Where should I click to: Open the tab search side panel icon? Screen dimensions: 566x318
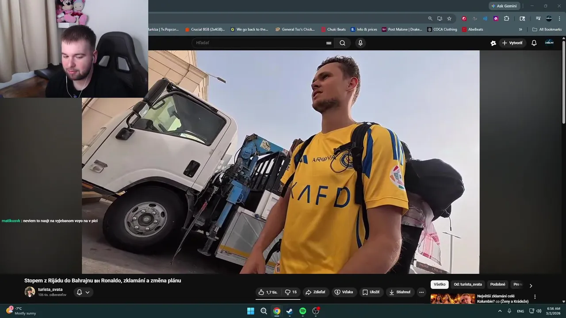[x=522, y=19]
